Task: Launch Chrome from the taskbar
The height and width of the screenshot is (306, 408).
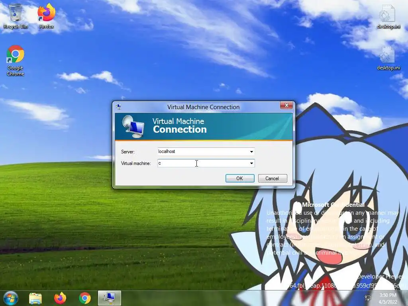Action: 85,298
